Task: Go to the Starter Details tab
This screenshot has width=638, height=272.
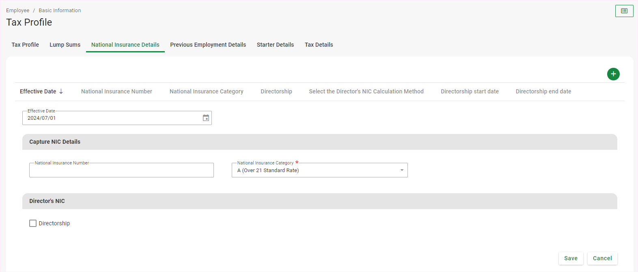Action: (x=275, y=45)
